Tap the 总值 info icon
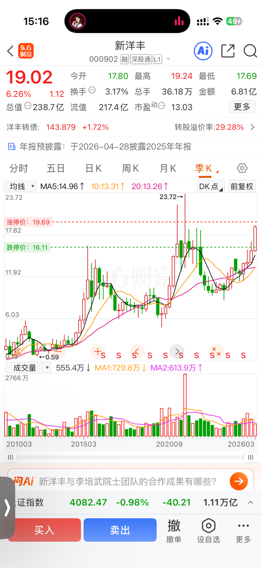The image size is (261, 568). tap(28, 106)
